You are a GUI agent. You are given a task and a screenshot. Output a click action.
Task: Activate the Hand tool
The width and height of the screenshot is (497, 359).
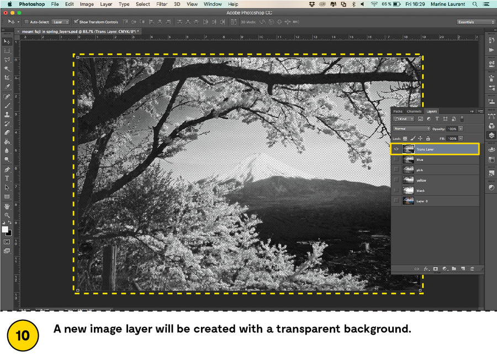click(7, 206)
